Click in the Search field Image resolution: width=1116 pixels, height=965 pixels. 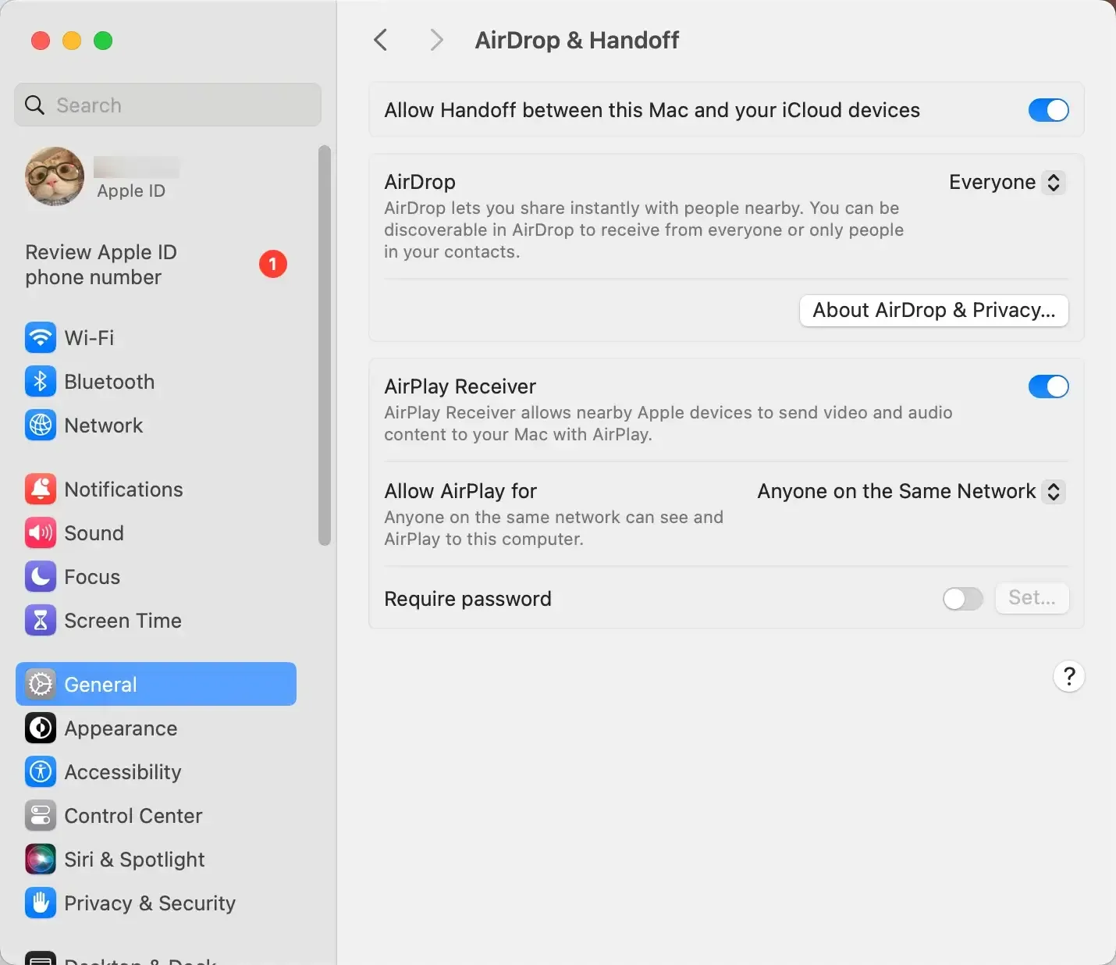pyautogui.click(x=168, y=105)
